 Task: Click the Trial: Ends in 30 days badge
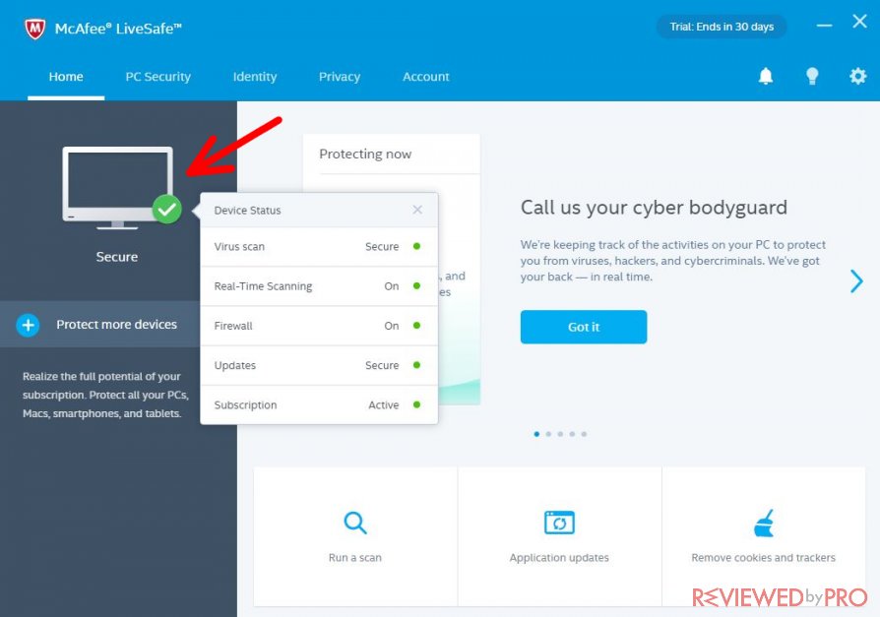(x=722, y=27)
